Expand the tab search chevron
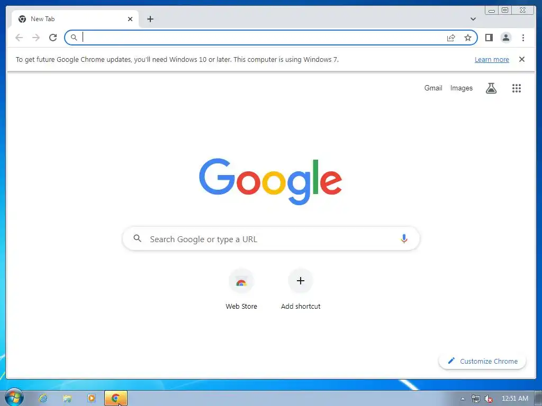This screenshot has width=542, height=406. point(473,19)
